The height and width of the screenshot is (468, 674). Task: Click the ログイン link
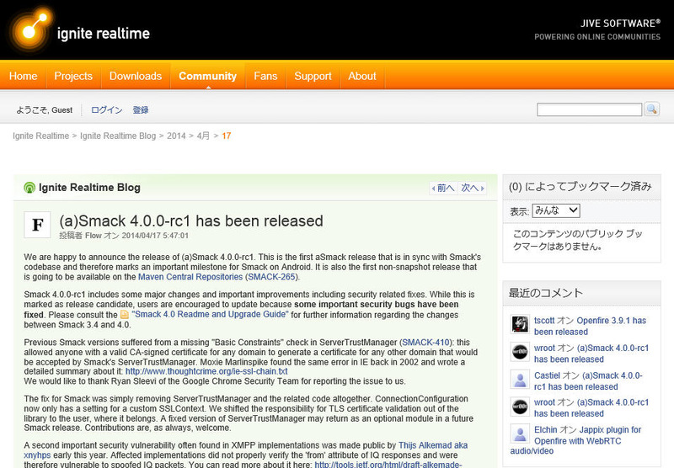tap(106, 110)
